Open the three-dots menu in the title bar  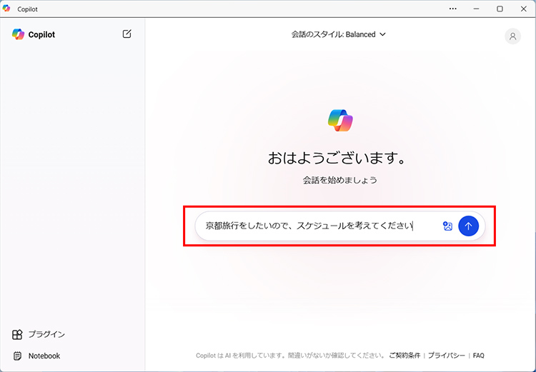pos(453,9)
